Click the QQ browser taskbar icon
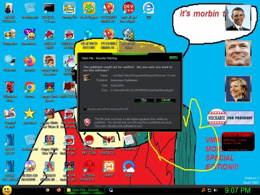 click(111, 190)
